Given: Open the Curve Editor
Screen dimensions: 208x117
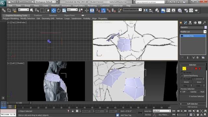Looking at the screenshot, I should 168,10.
